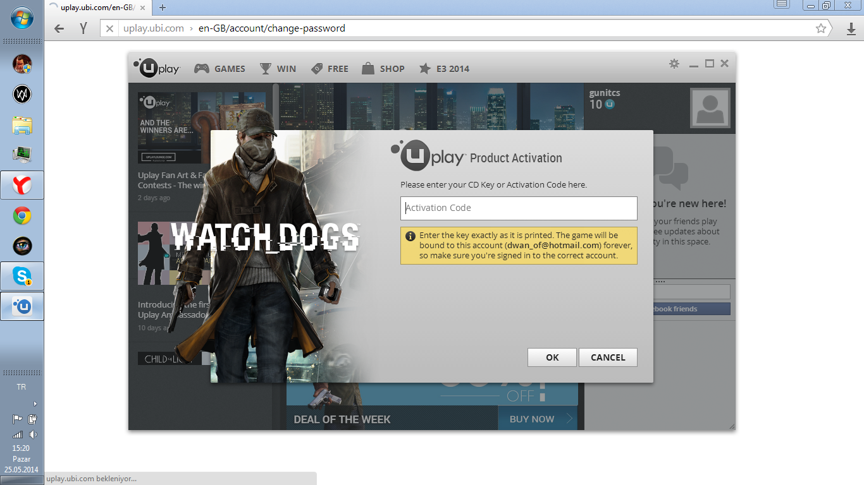
Task: Bookmark page with the star icon
Action: 821,28
